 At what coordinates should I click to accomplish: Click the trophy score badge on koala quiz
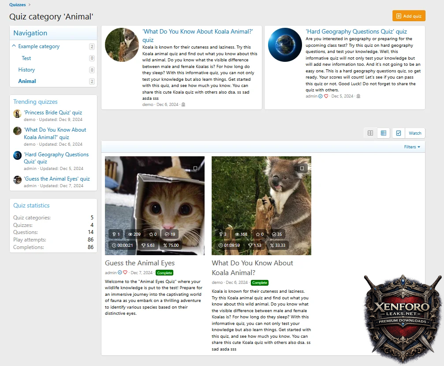click(254, 245)
